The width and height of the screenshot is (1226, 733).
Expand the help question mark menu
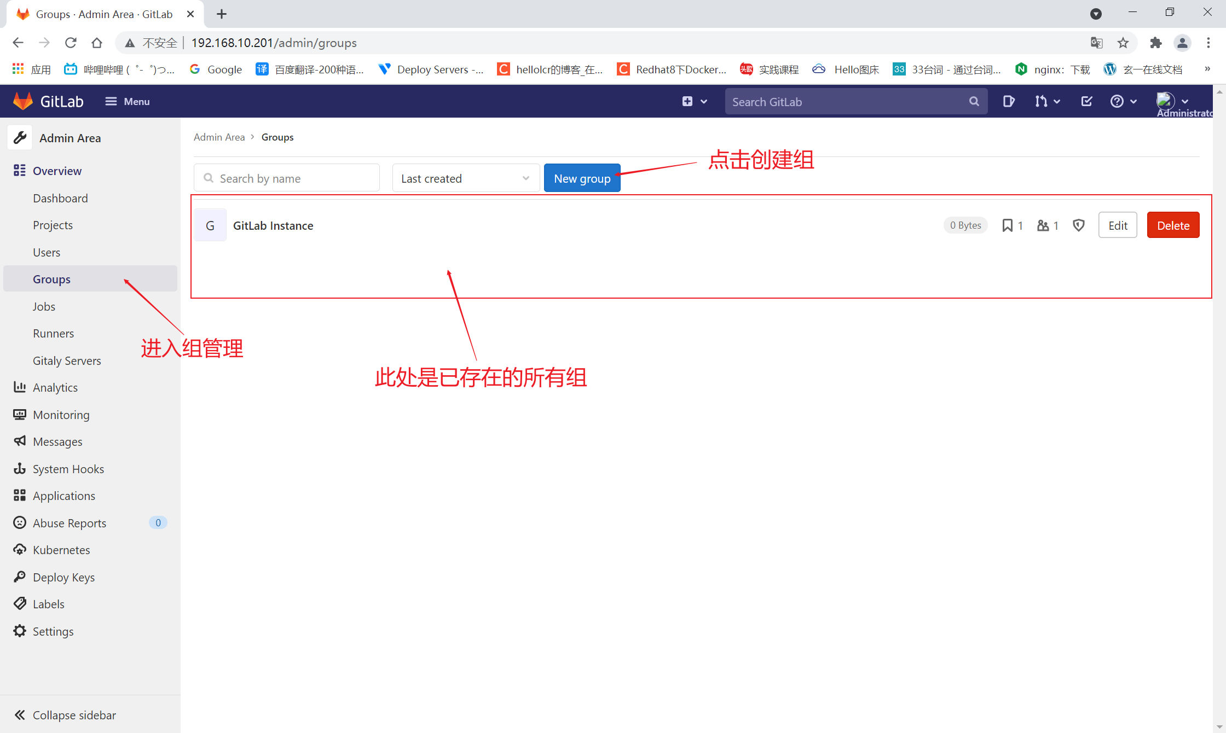tap(1123, 101)
